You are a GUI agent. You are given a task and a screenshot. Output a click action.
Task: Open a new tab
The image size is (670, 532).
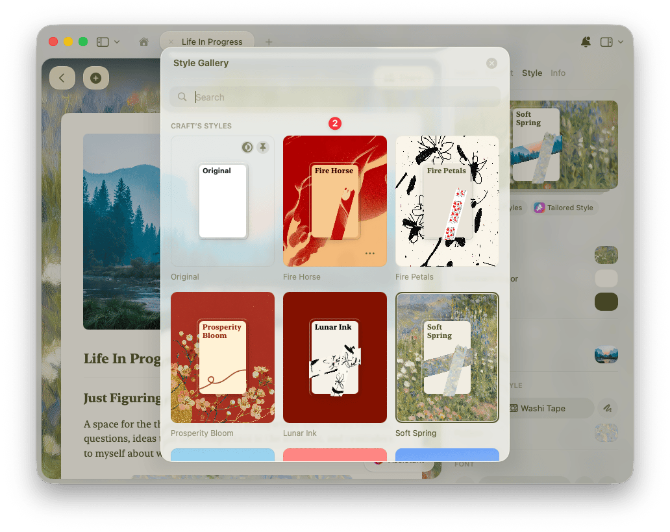[x=269, y=42]
